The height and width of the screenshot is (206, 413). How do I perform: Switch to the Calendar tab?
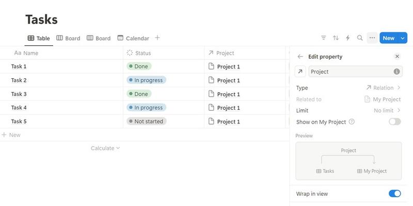(133, 38)
